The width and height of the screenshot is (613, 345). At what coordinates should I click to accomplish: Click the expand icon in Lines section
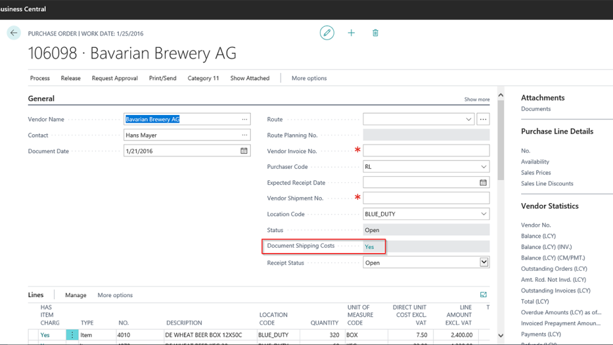[483, 295]
